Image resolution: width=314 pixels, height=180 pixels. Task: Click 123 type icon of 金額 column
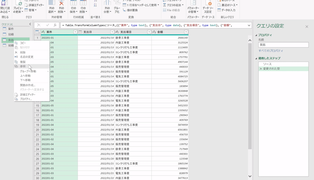tap(154, 32)
